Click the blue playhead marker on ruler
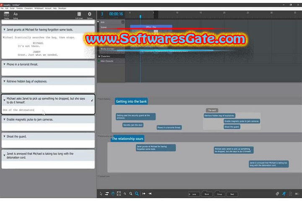Screen dimensions: 302x201 click(141, 17)
